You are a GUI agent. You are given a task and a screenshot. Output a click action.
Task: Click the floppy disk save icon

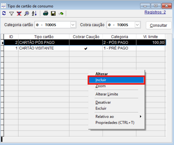[53, 13]
